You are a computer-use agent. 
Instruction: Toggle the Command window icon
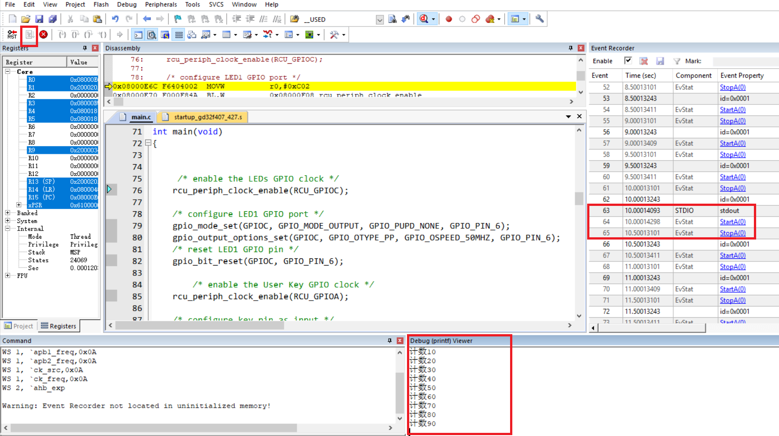[138, 35]
